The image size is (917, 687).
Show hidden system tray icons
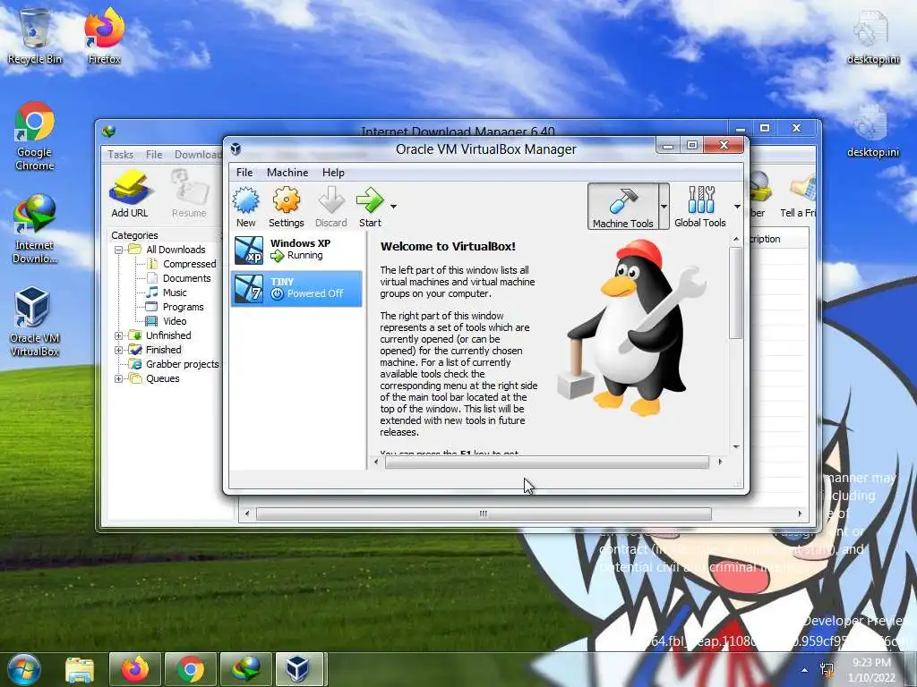coord(805,670)
